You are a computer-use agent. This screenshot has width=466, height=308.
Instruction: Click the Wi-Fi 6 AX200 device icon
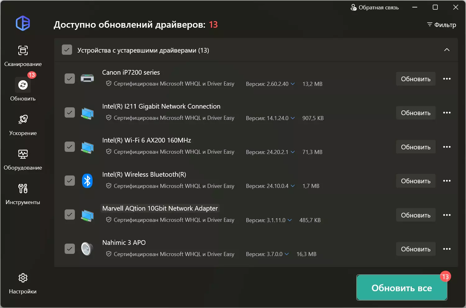tap(87, 147)
